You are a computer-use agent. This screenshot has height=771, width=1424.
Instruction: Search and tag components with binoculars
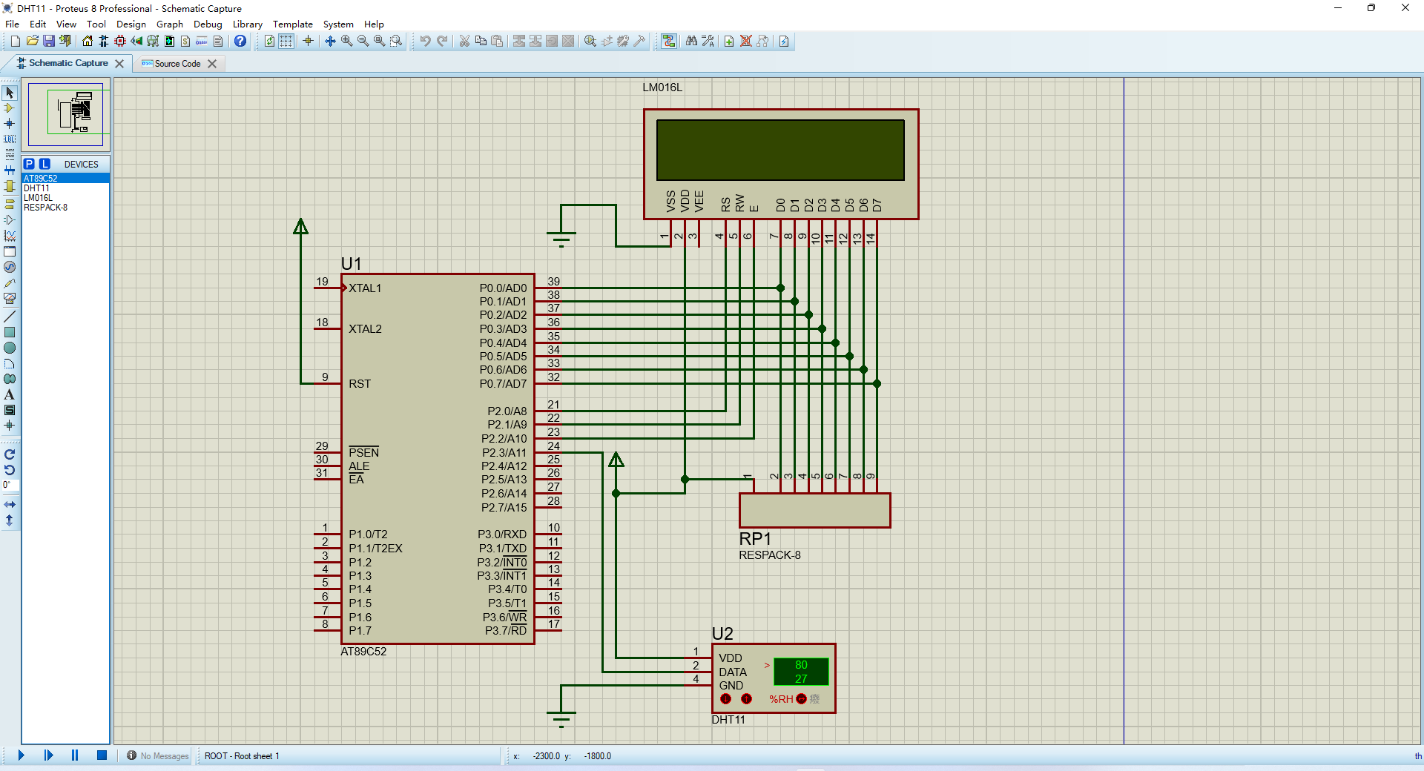(691, 41)
